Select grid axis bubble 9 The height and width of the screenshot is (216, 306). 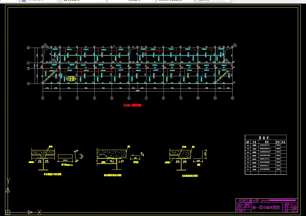click(181, 98)
